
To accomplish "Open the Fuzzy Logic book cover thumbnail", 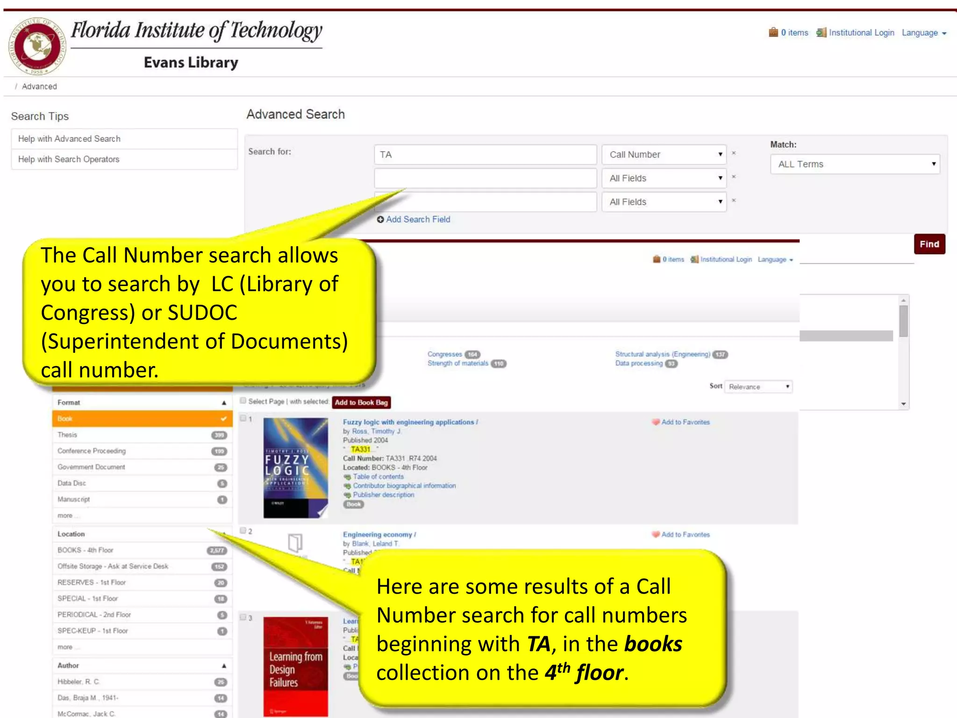I will [295, 468].
